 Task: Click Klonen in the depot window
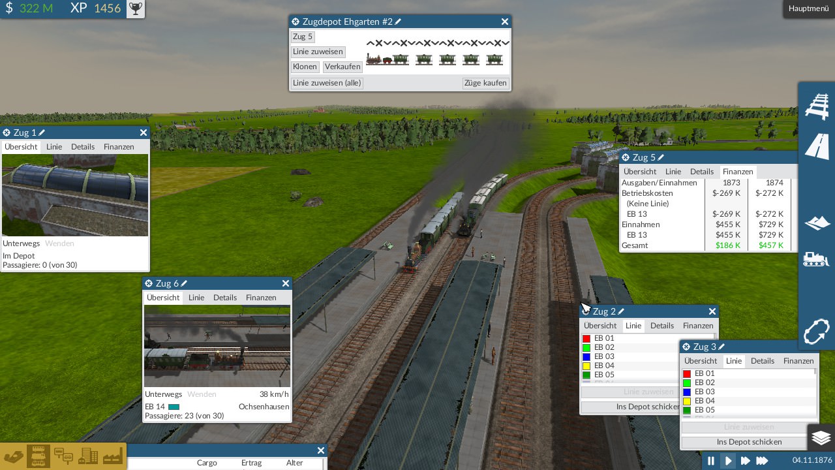pyautogui.click(x=305, y=67)
